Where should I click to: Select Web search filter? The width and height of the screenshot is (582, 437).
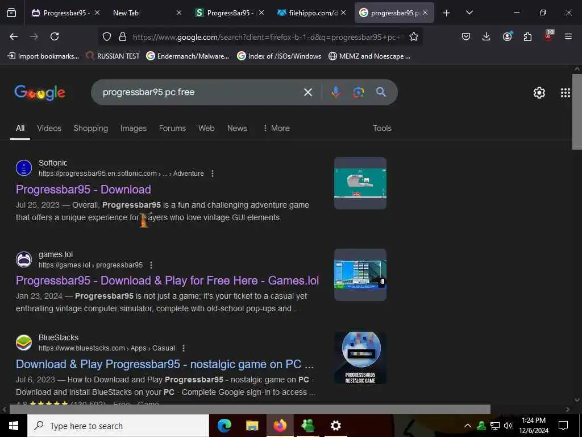[x=206, y=128]
